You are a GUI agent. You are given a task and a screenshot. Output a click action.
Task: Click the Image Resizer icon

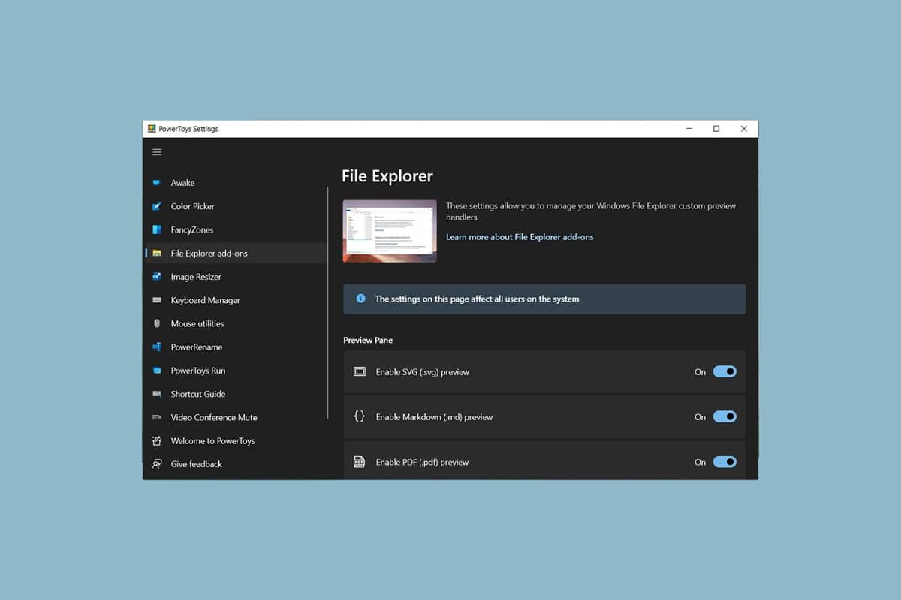coord(157,277)
